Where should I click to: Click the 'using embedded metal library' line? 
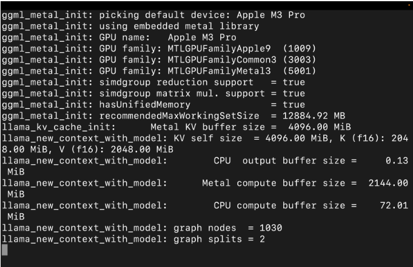(x=130, y=26)
